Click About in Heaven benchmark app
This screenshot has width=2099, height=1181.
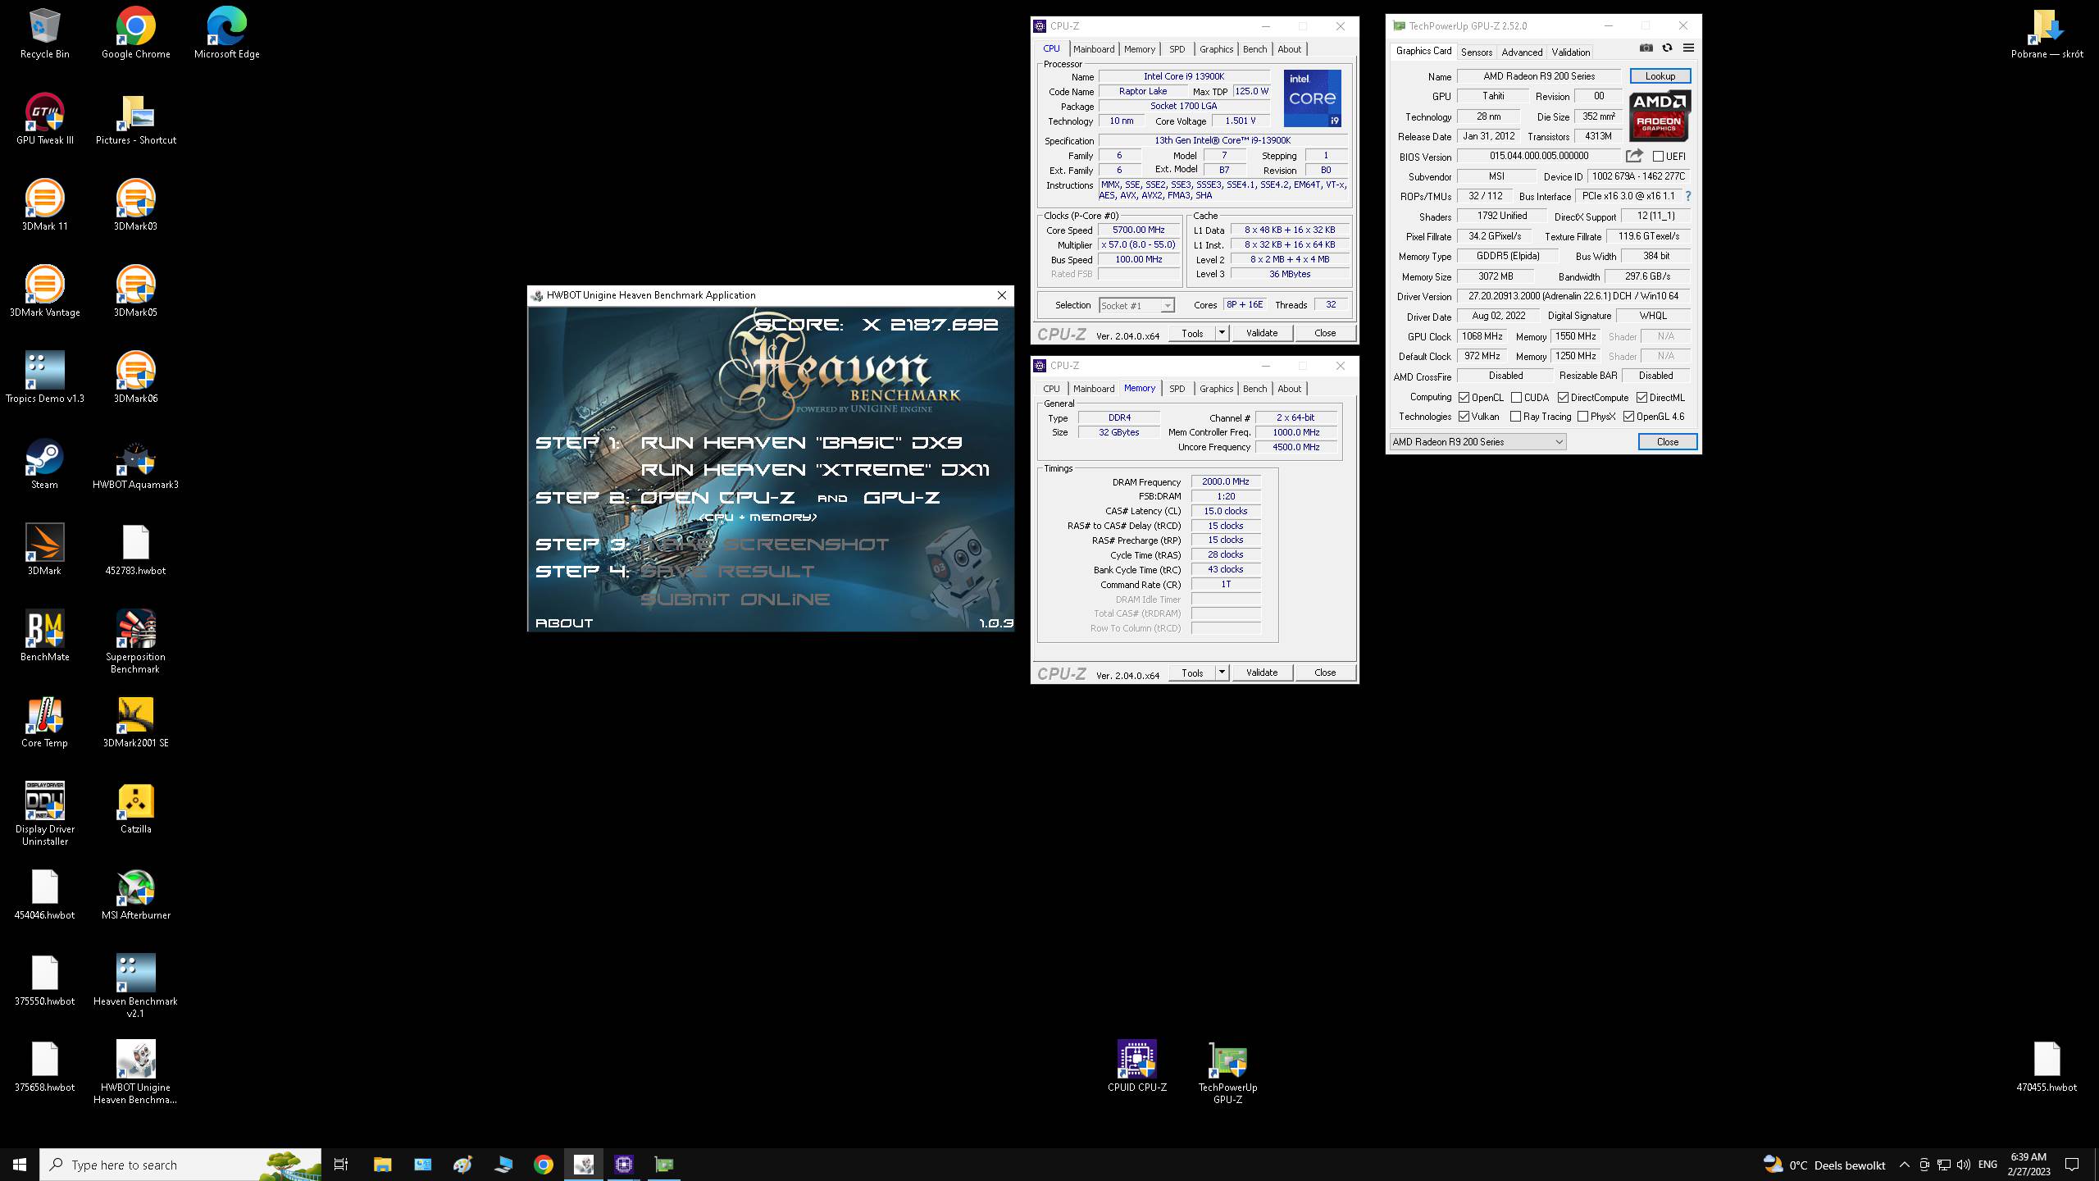[x=564, y=623]
